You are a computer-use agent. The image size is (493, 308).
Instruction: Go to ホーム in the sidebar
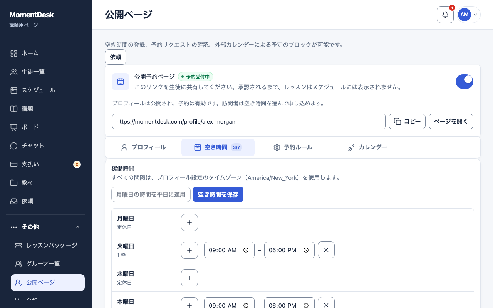pos(46,53)
